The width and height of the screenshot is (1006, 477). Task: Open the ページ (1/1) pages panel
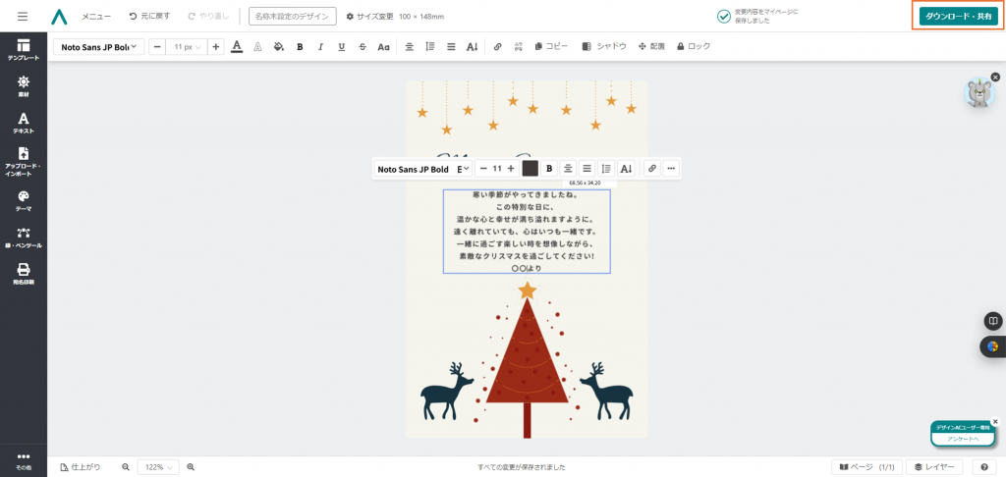(x=867, y=467)
